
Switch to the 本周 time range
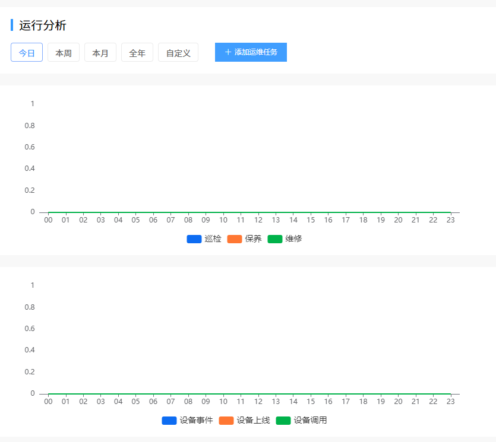[64, 52]
